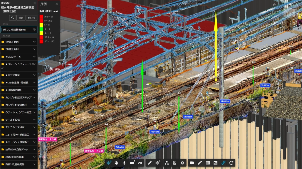Open the ruler measurement tool
This screenshot has height=169, width=302.
click(x=149, y=163)
